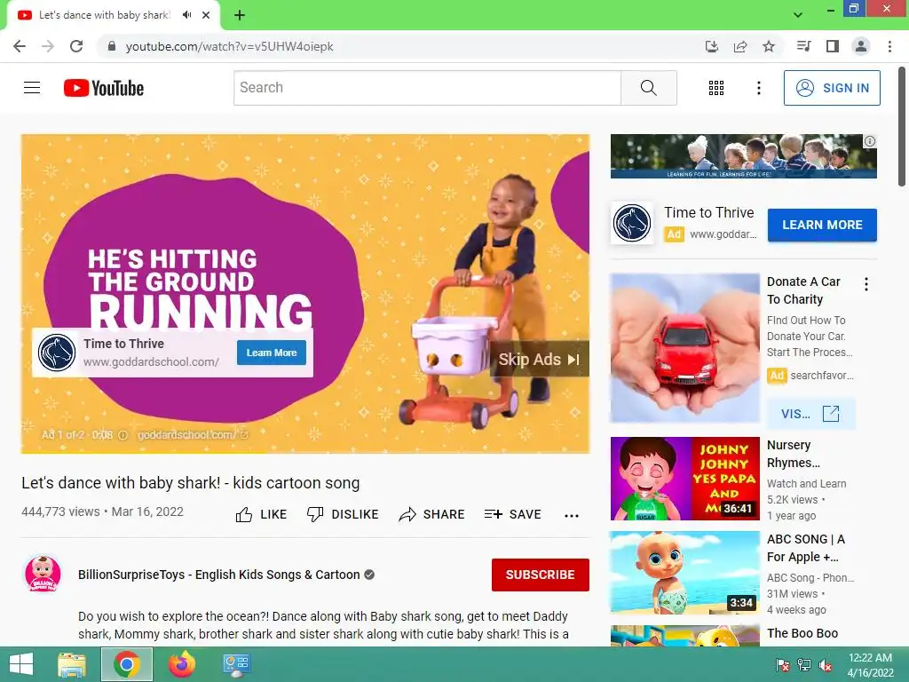The height and width of the screenshot is (682, 909).
Task: Open the Action Center flag tray icon
Action: (x=783, y=665)
